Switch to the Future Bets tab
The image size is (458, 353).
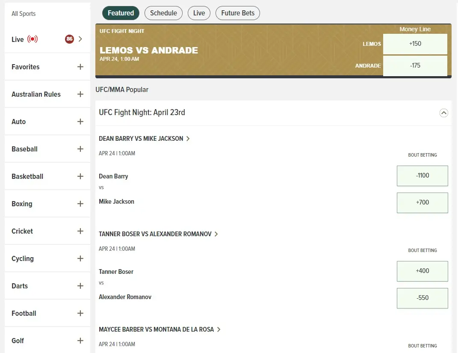(238, 13)
